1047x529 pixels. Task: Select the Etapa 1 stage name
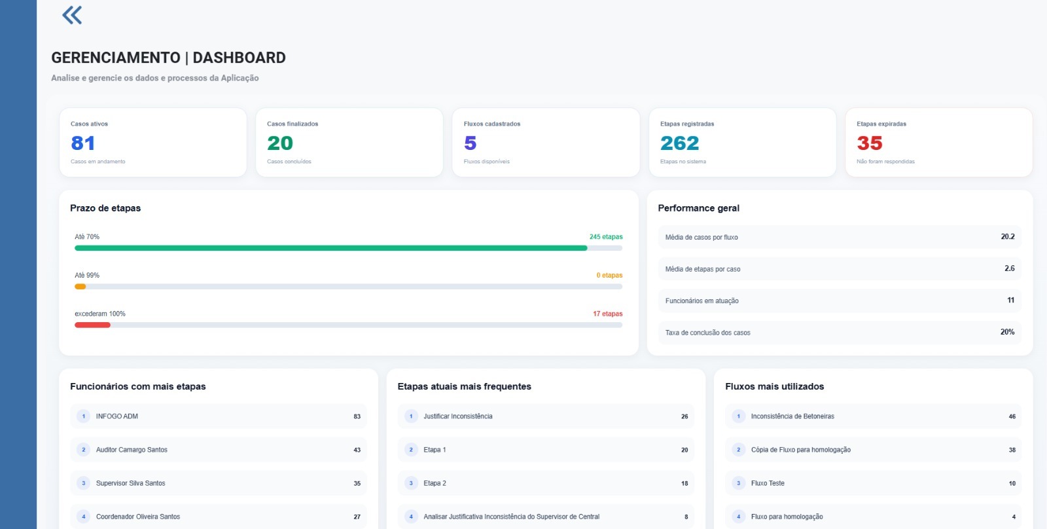tap(435, 450)
